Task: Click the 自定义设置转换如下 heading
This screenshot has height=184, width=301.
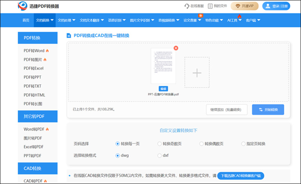Action: pos(178,130)
